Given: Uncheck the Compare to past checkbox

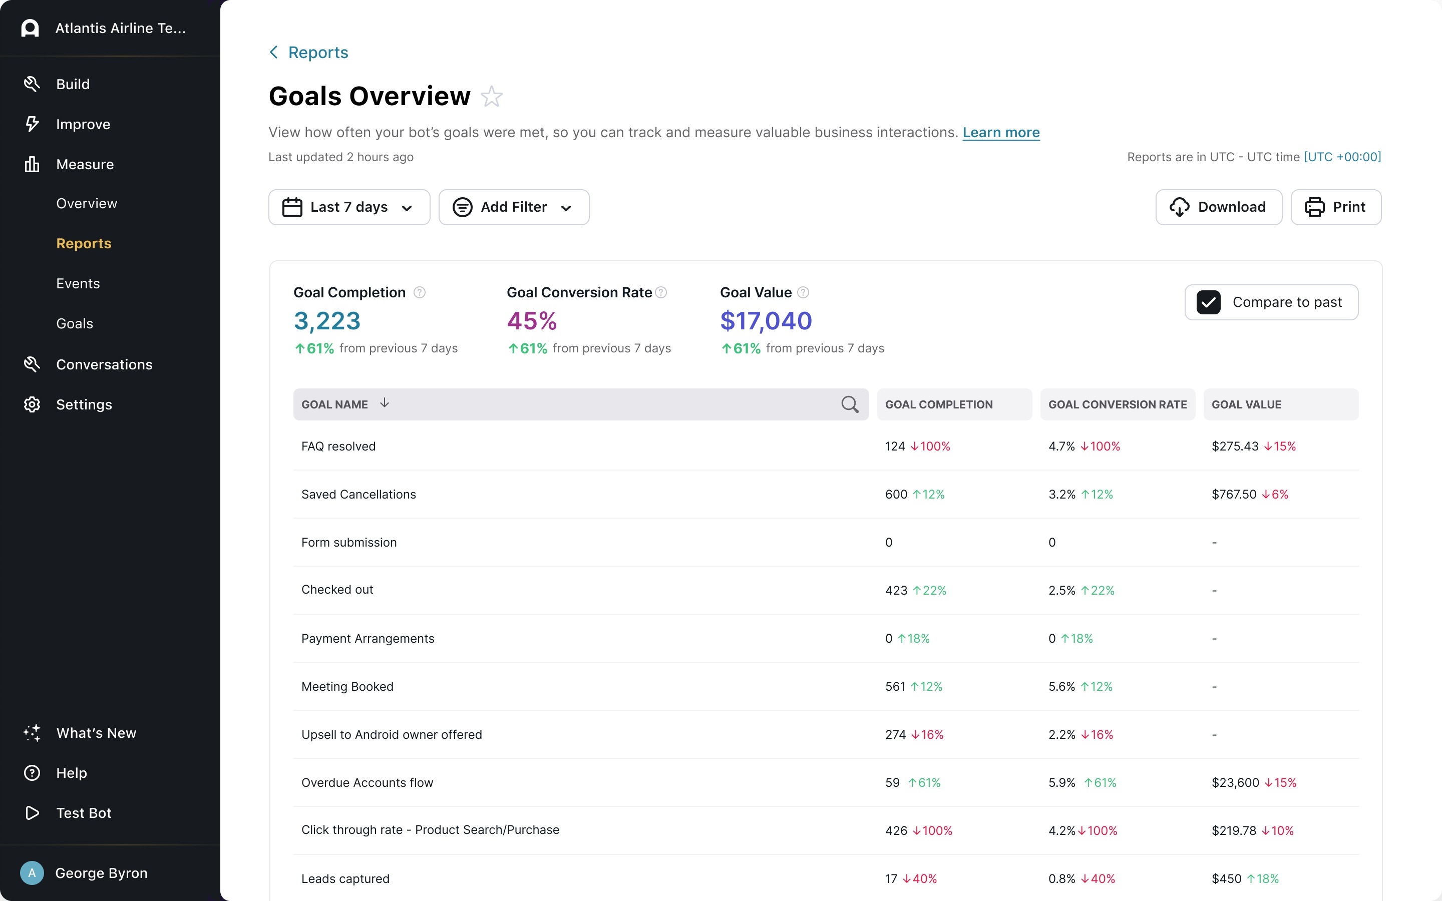Looking at the screenshot, I should [x=1208, y=302].
